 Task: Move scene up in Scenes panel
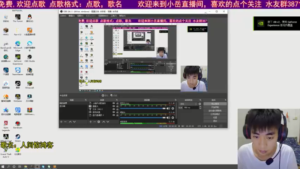(70, 122)
